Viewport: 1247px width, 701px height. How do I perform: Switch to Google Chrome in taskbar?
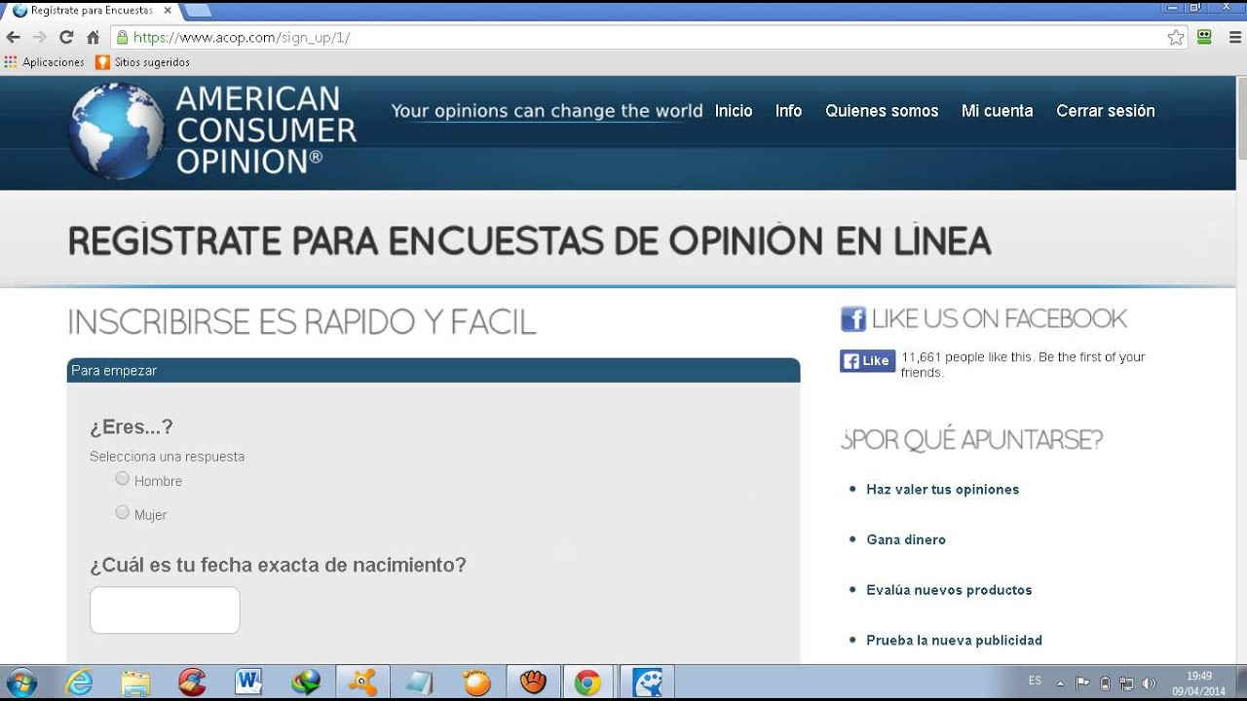coord(587,683)
